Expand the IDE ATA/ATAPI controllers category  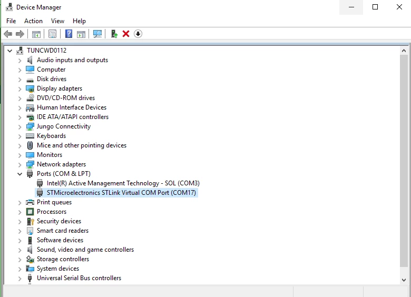point(19,117)
